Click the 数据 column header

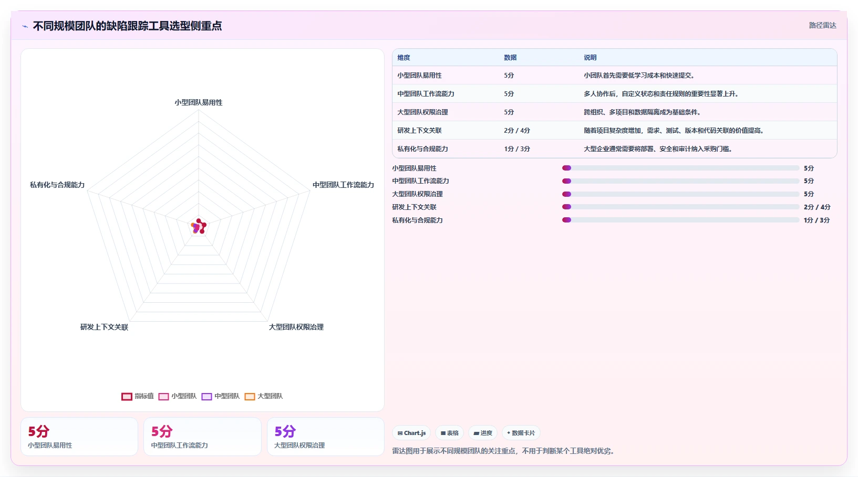click(510, 58)
